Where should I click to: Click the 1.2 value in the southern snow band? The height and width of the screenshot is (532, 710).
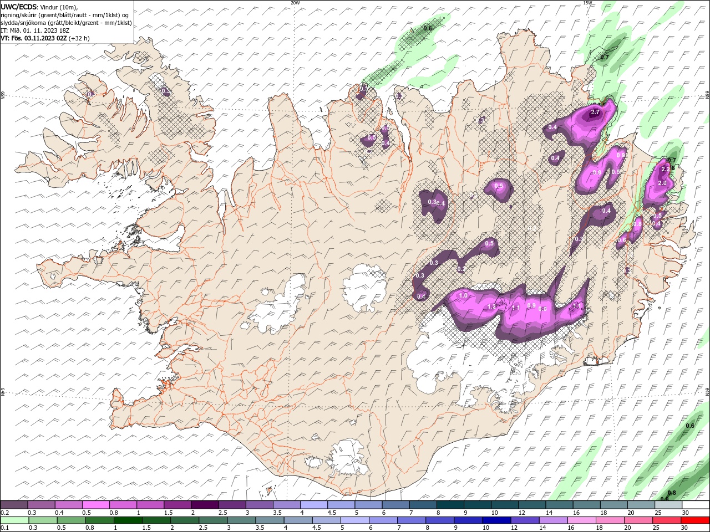491,307
